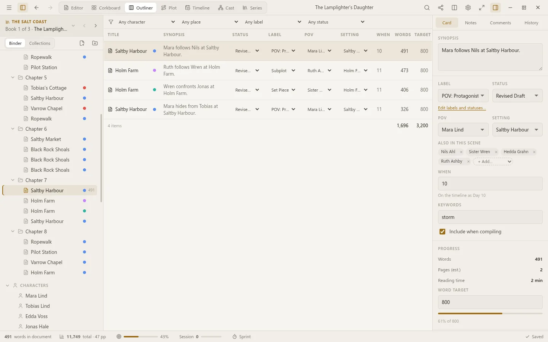
Task: Click the share icon in title bar
Action: click(x=441, y=8)
